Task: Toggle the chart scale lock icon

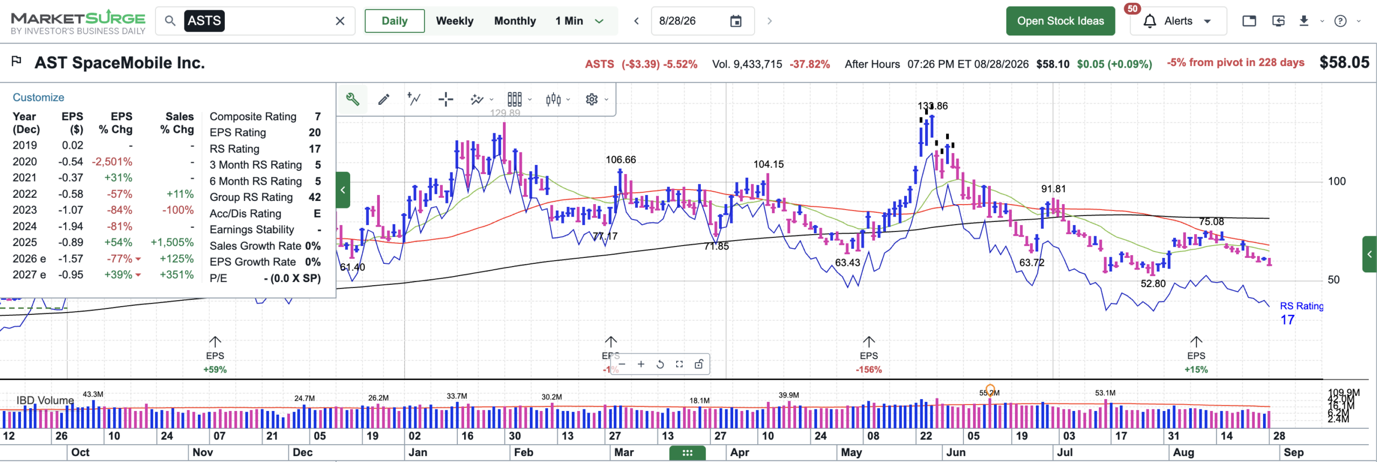Action: coord(699,364)
